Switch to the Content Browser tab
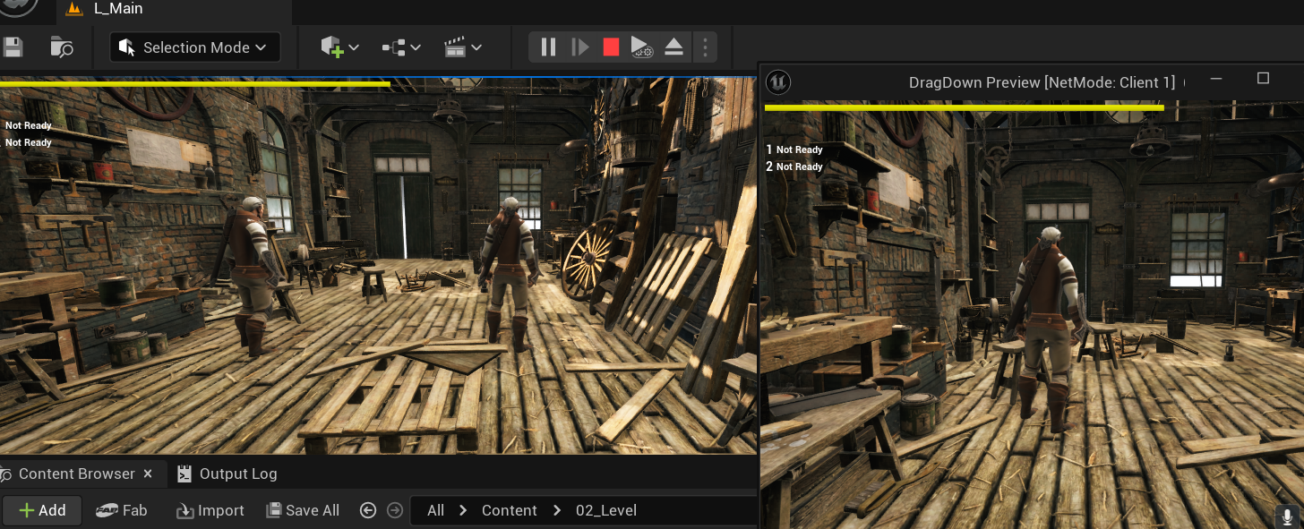 [77, 474]
